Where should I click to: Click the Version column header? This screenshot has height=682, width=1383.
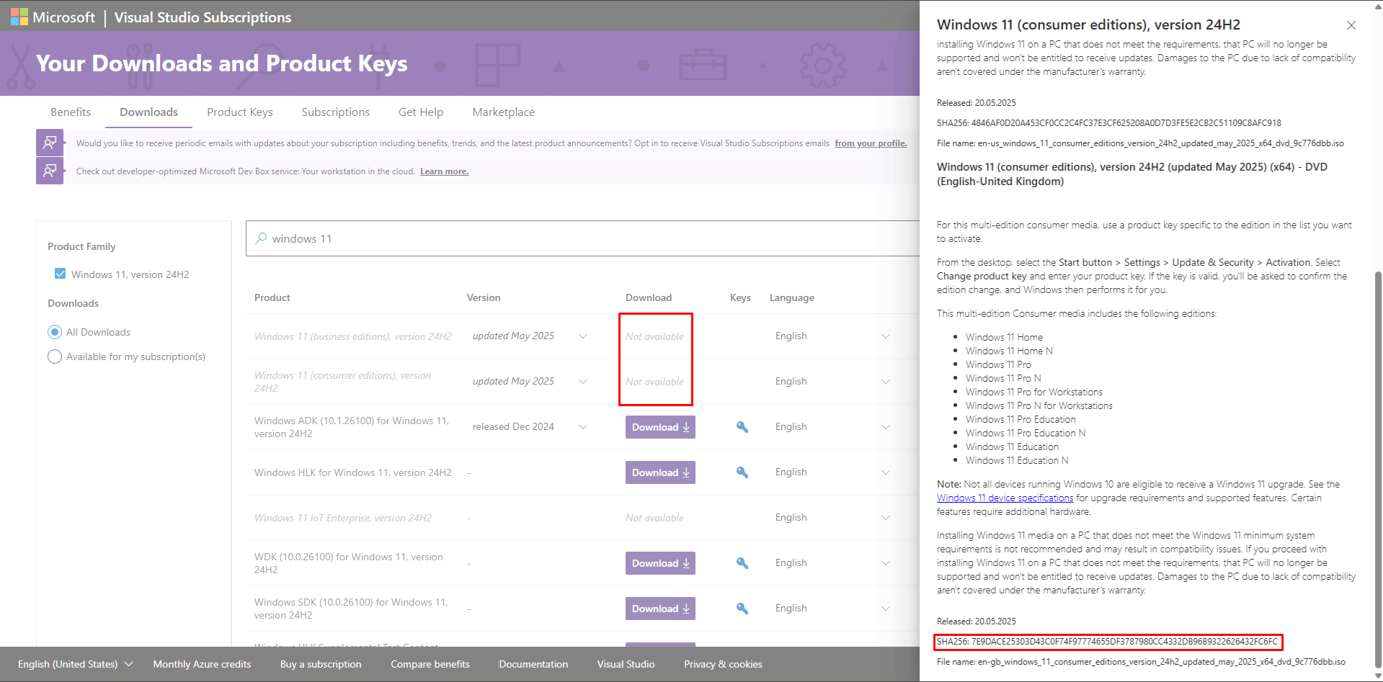click(x=484, y=297)
